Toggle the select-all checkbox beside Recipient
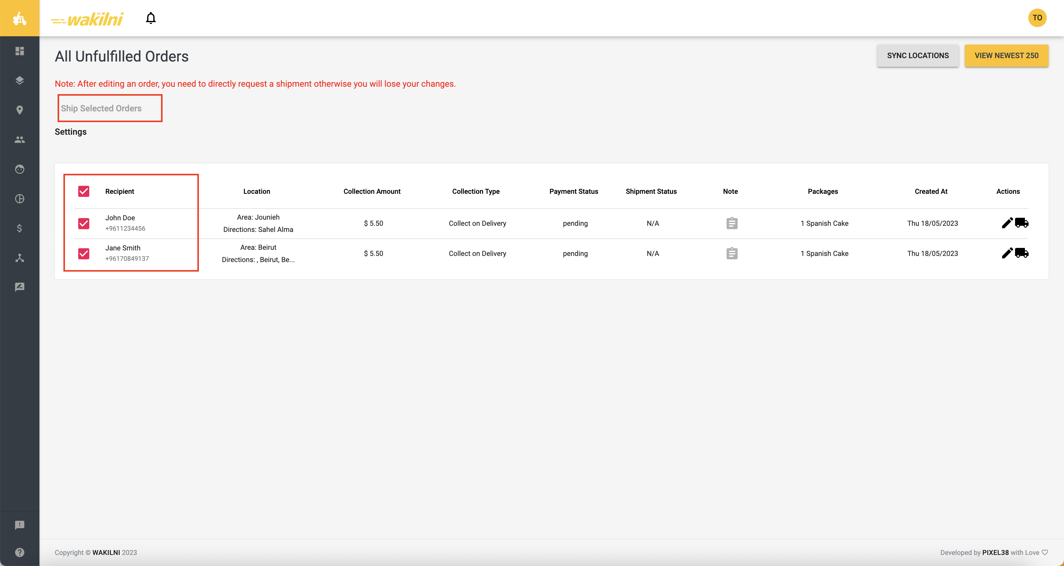 [x=84, y=191]
